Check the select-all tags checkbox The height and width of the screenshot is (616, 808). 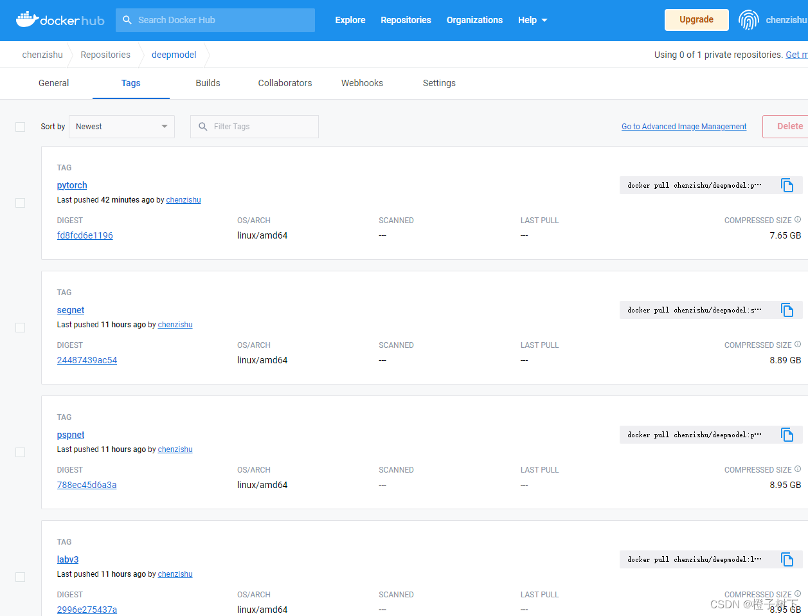coord(20,127)
